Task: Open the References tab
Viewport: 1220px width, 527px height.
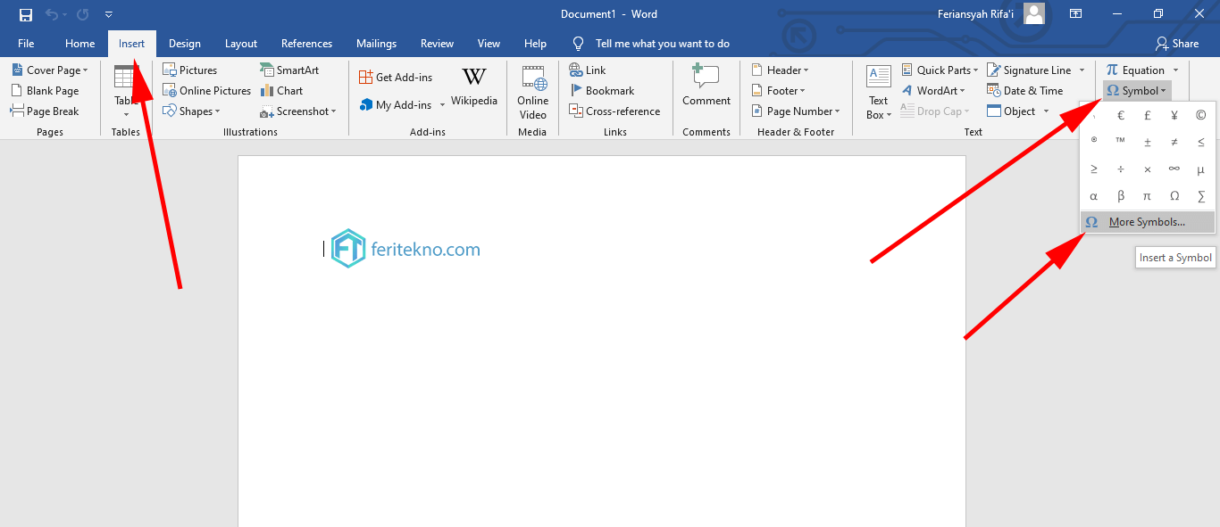Action: pyautogui.click(x=306, y=44)
